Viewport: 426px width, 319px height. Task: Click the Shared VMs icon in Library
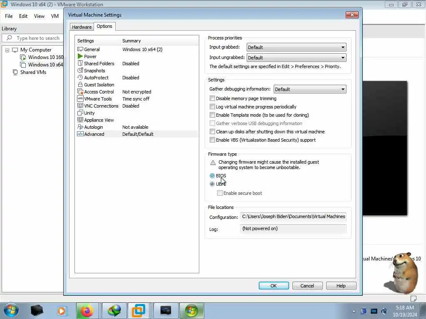[x=15, y=72]
